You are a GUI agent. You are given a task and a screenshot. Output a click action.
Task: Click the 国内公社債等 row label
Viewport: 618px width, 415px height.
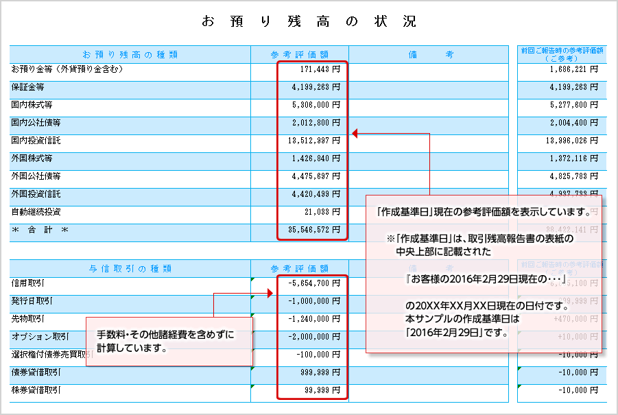36,123
